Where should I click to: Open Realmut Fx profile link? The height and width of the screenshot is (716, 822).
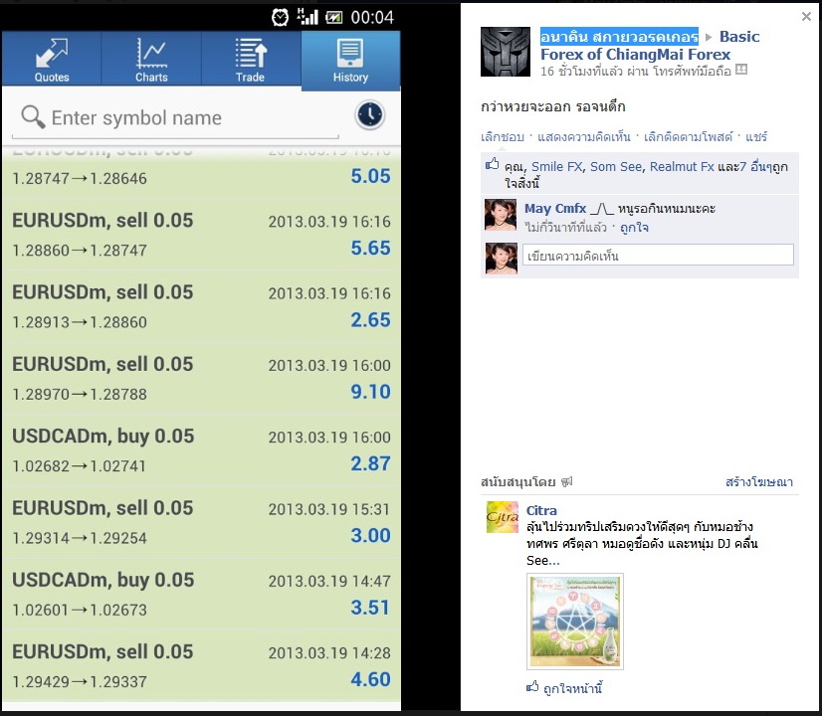(682, 166)
